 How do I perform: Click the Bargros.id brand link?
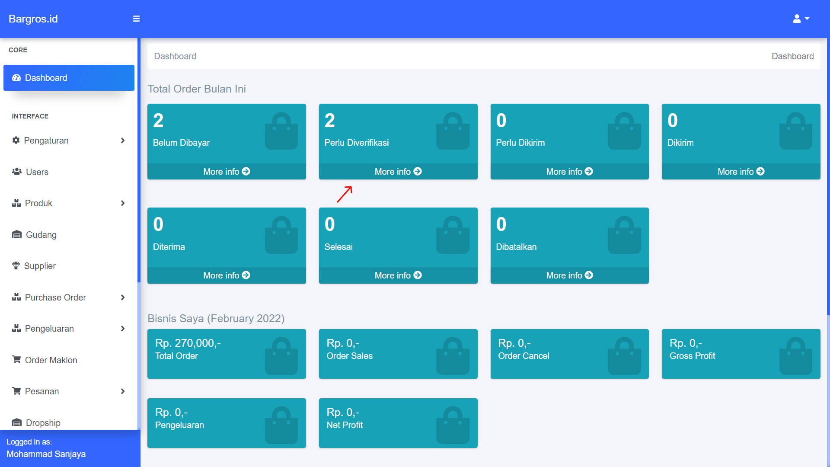pyautogui.click(x=33, y=19)
